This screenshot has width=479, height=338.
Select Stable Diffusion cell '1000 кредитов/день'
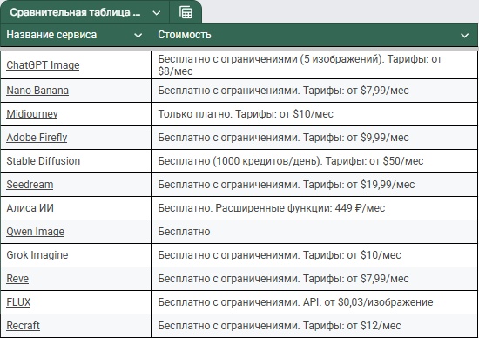(x=314, y=161)
